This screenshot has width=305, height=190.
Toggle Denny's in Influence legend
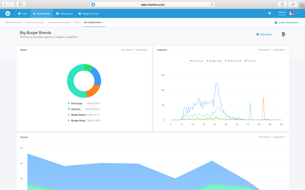tap(250, 61)
